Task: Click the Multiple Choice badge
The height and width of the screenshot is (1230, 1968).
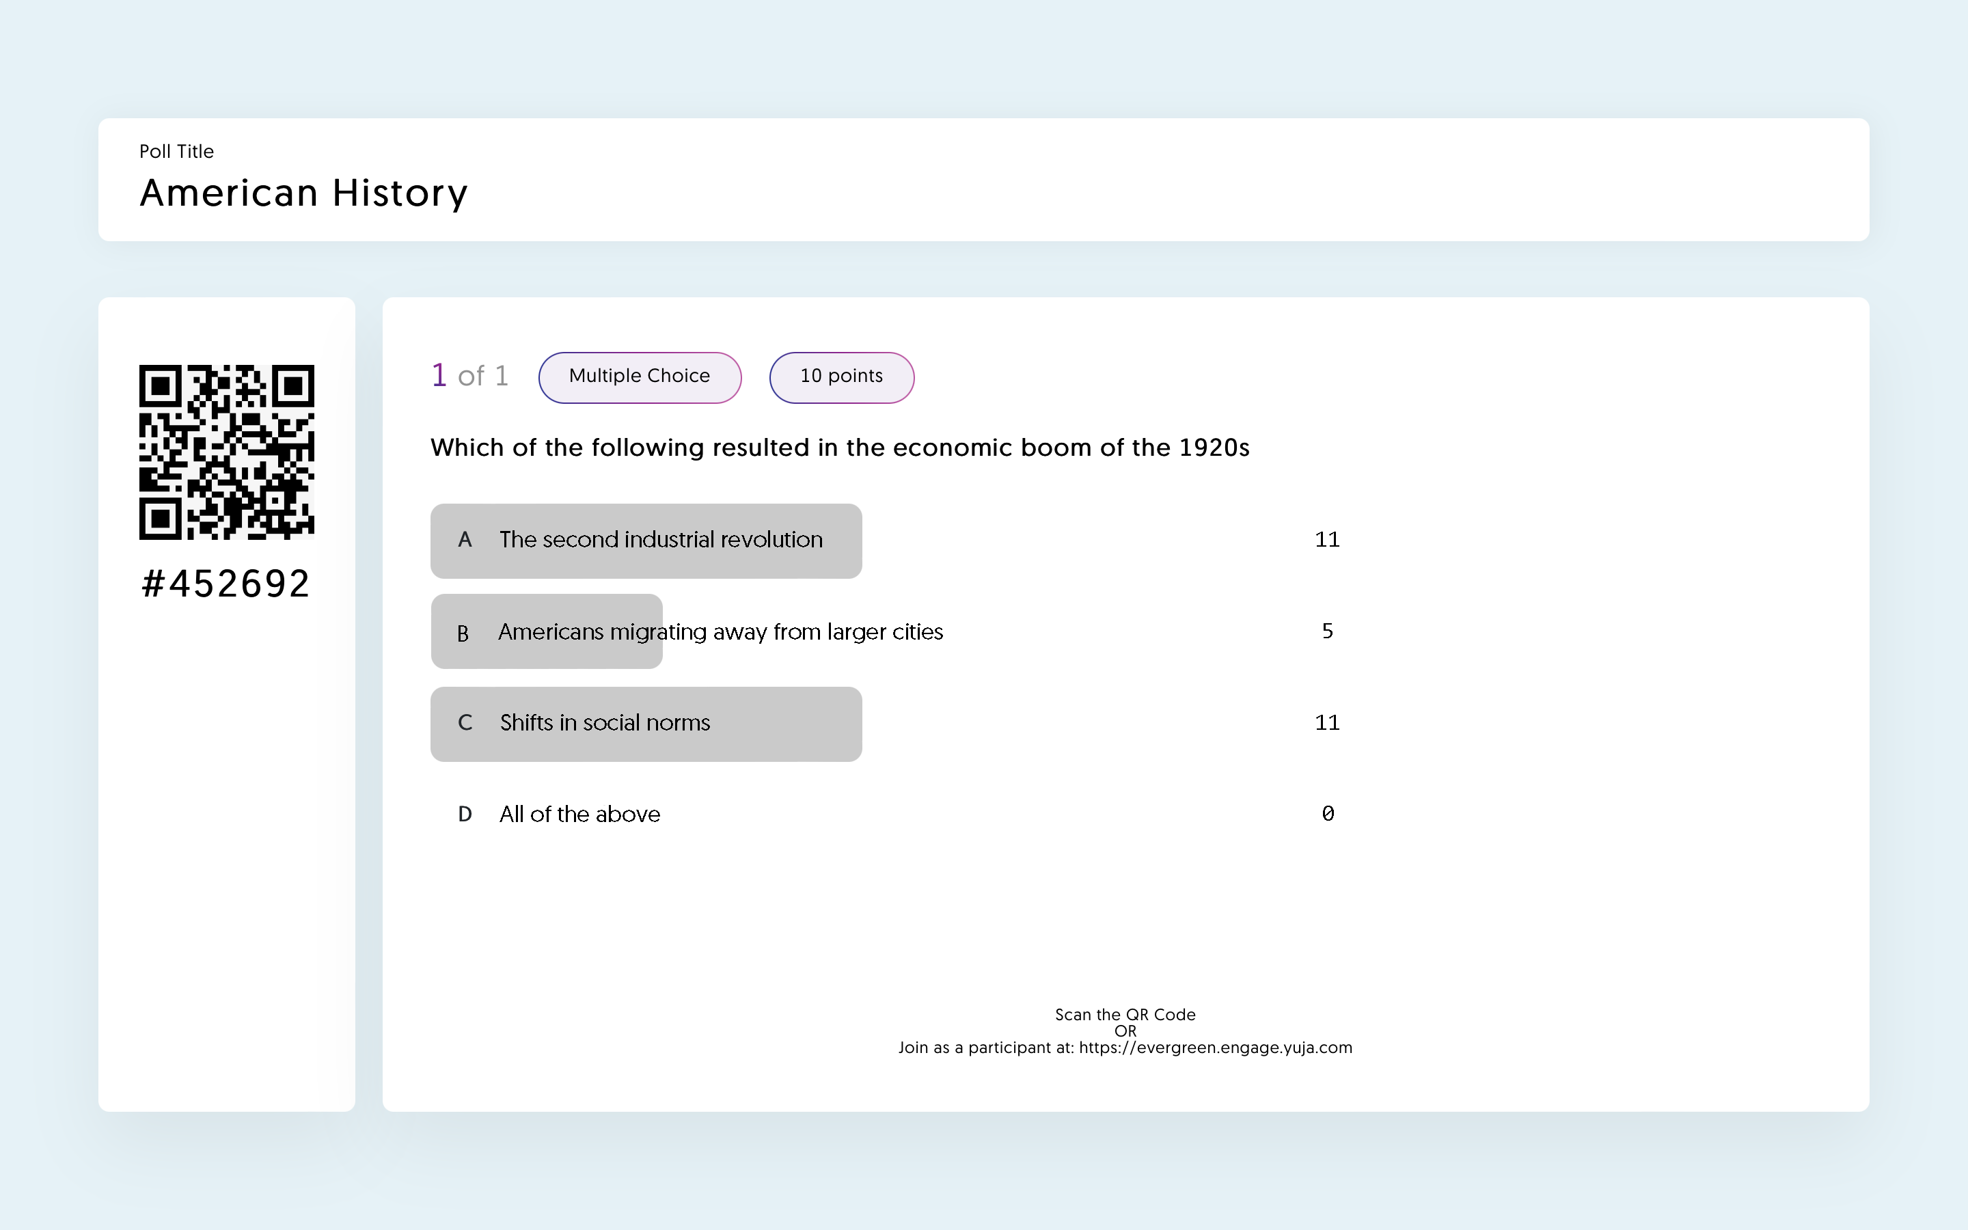Action: (x=639, y=377)
